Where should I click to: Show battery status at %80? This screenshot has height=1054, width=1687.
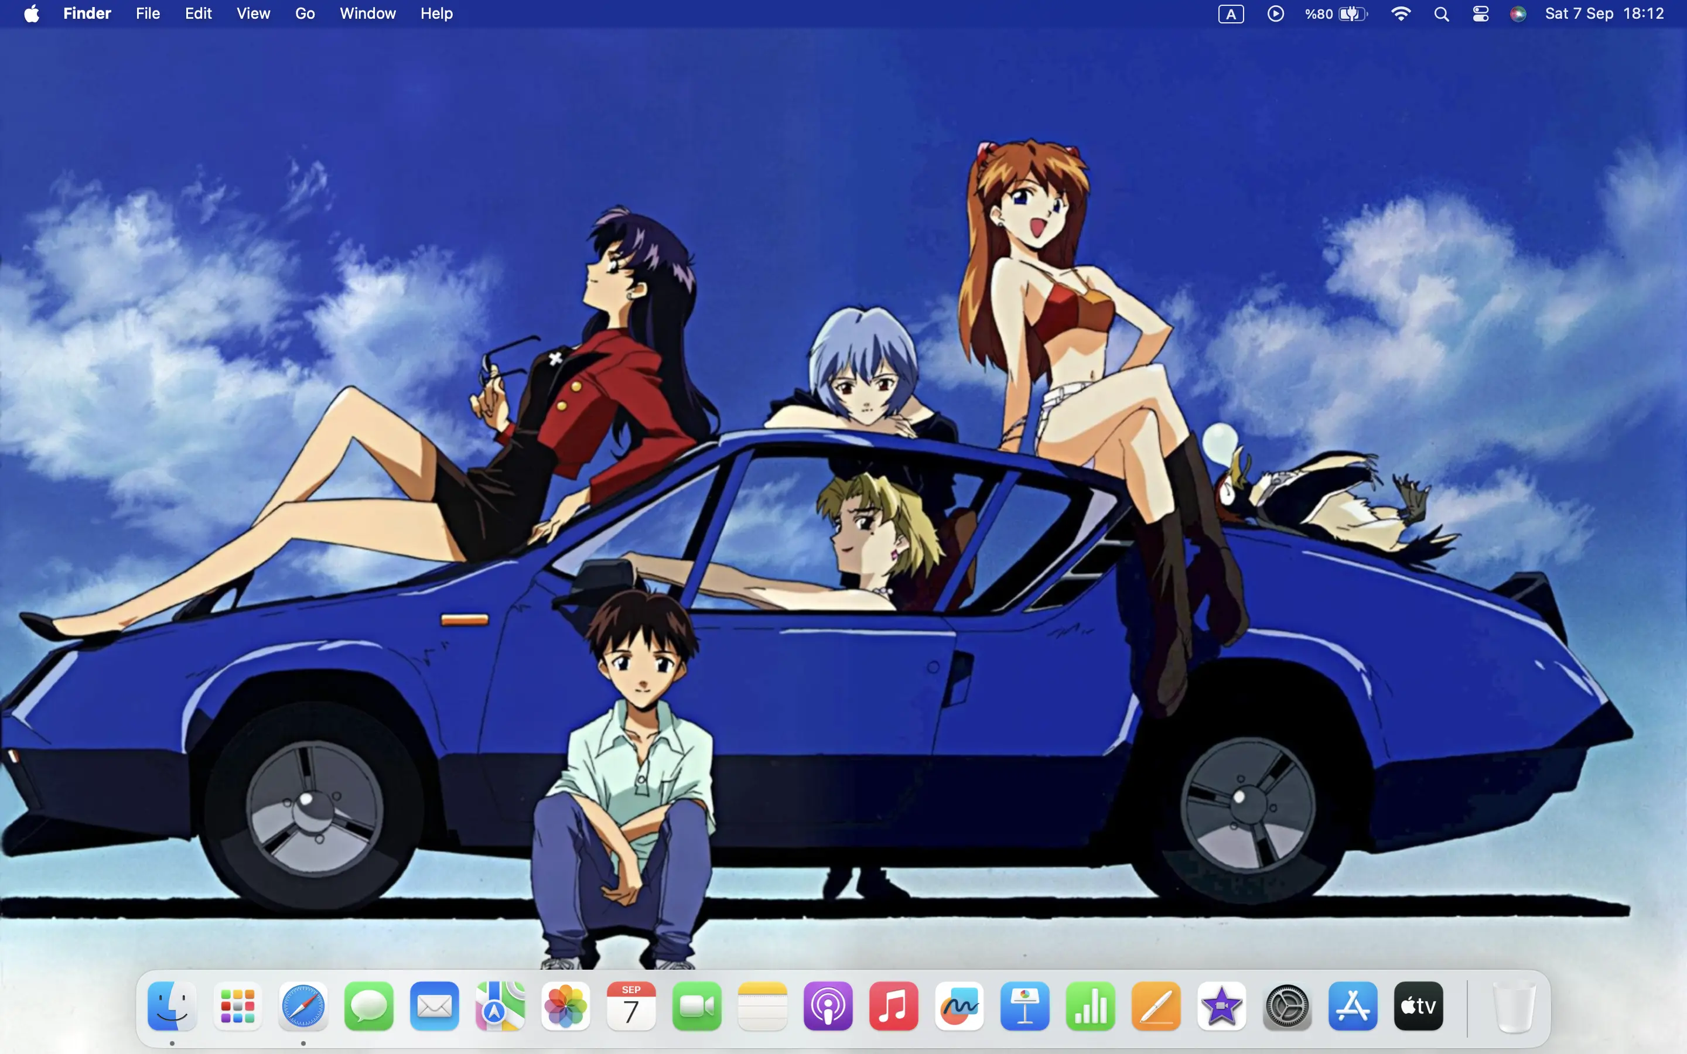point(1336,14)
